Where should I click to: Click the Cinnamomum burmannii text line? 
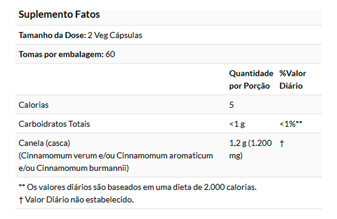coord(74,168)
